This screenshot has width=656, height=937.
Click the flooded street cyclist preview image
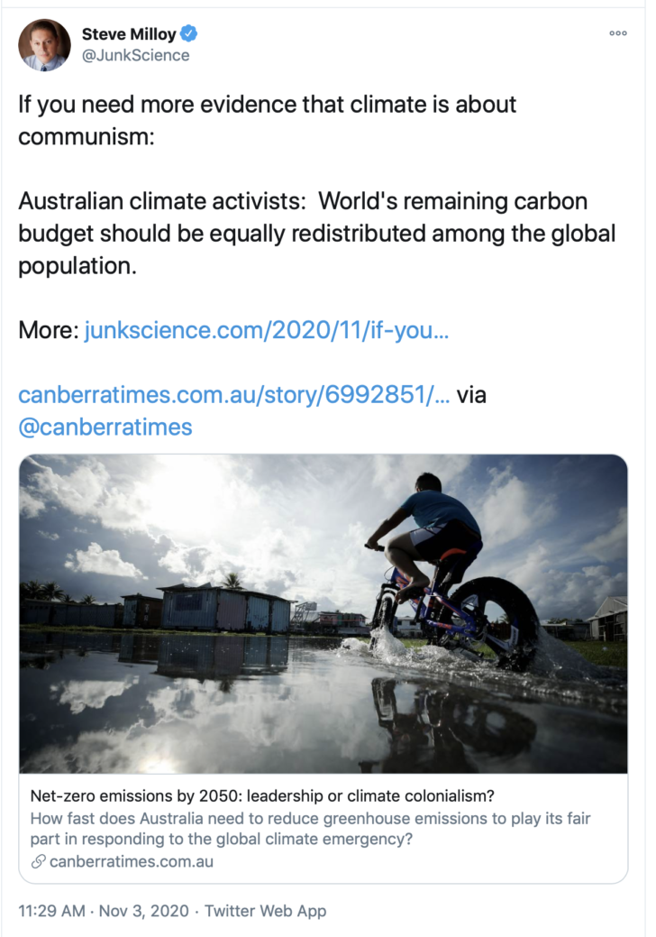[323, 614]
